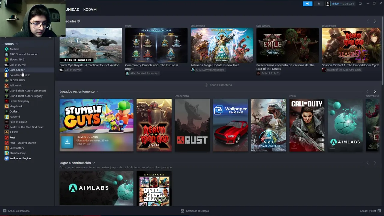Click the main page vertical scrollbar

tap(382, 51)
